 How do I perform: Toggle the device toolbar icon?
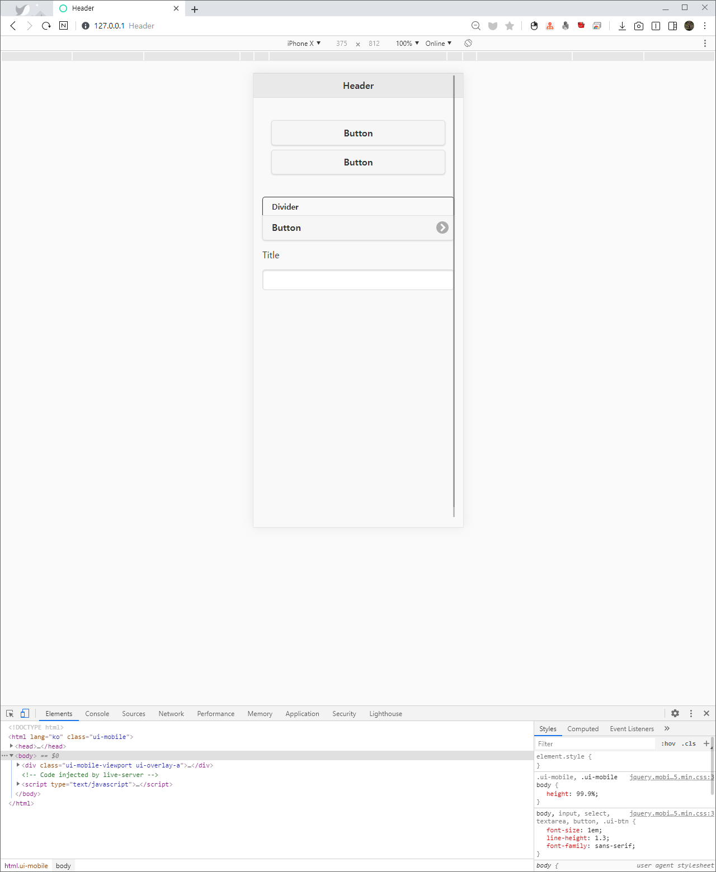point(25,713)
